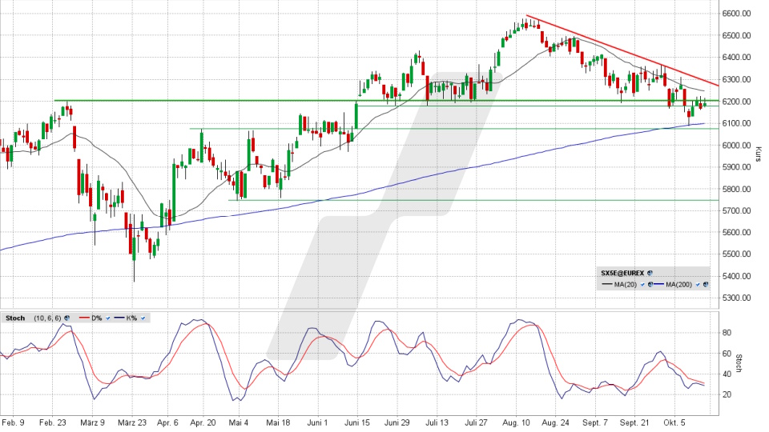Click the Feb. 23 date label
Screen dimensions: 769x432
(x=53, y=422)
